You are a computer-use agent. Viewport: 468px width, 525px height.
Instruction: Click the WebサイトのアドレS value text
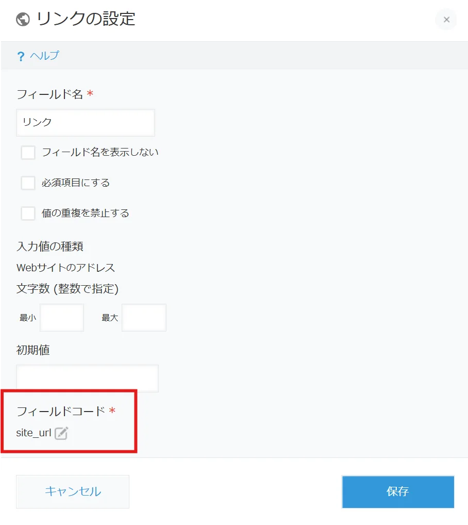point(65,268)
